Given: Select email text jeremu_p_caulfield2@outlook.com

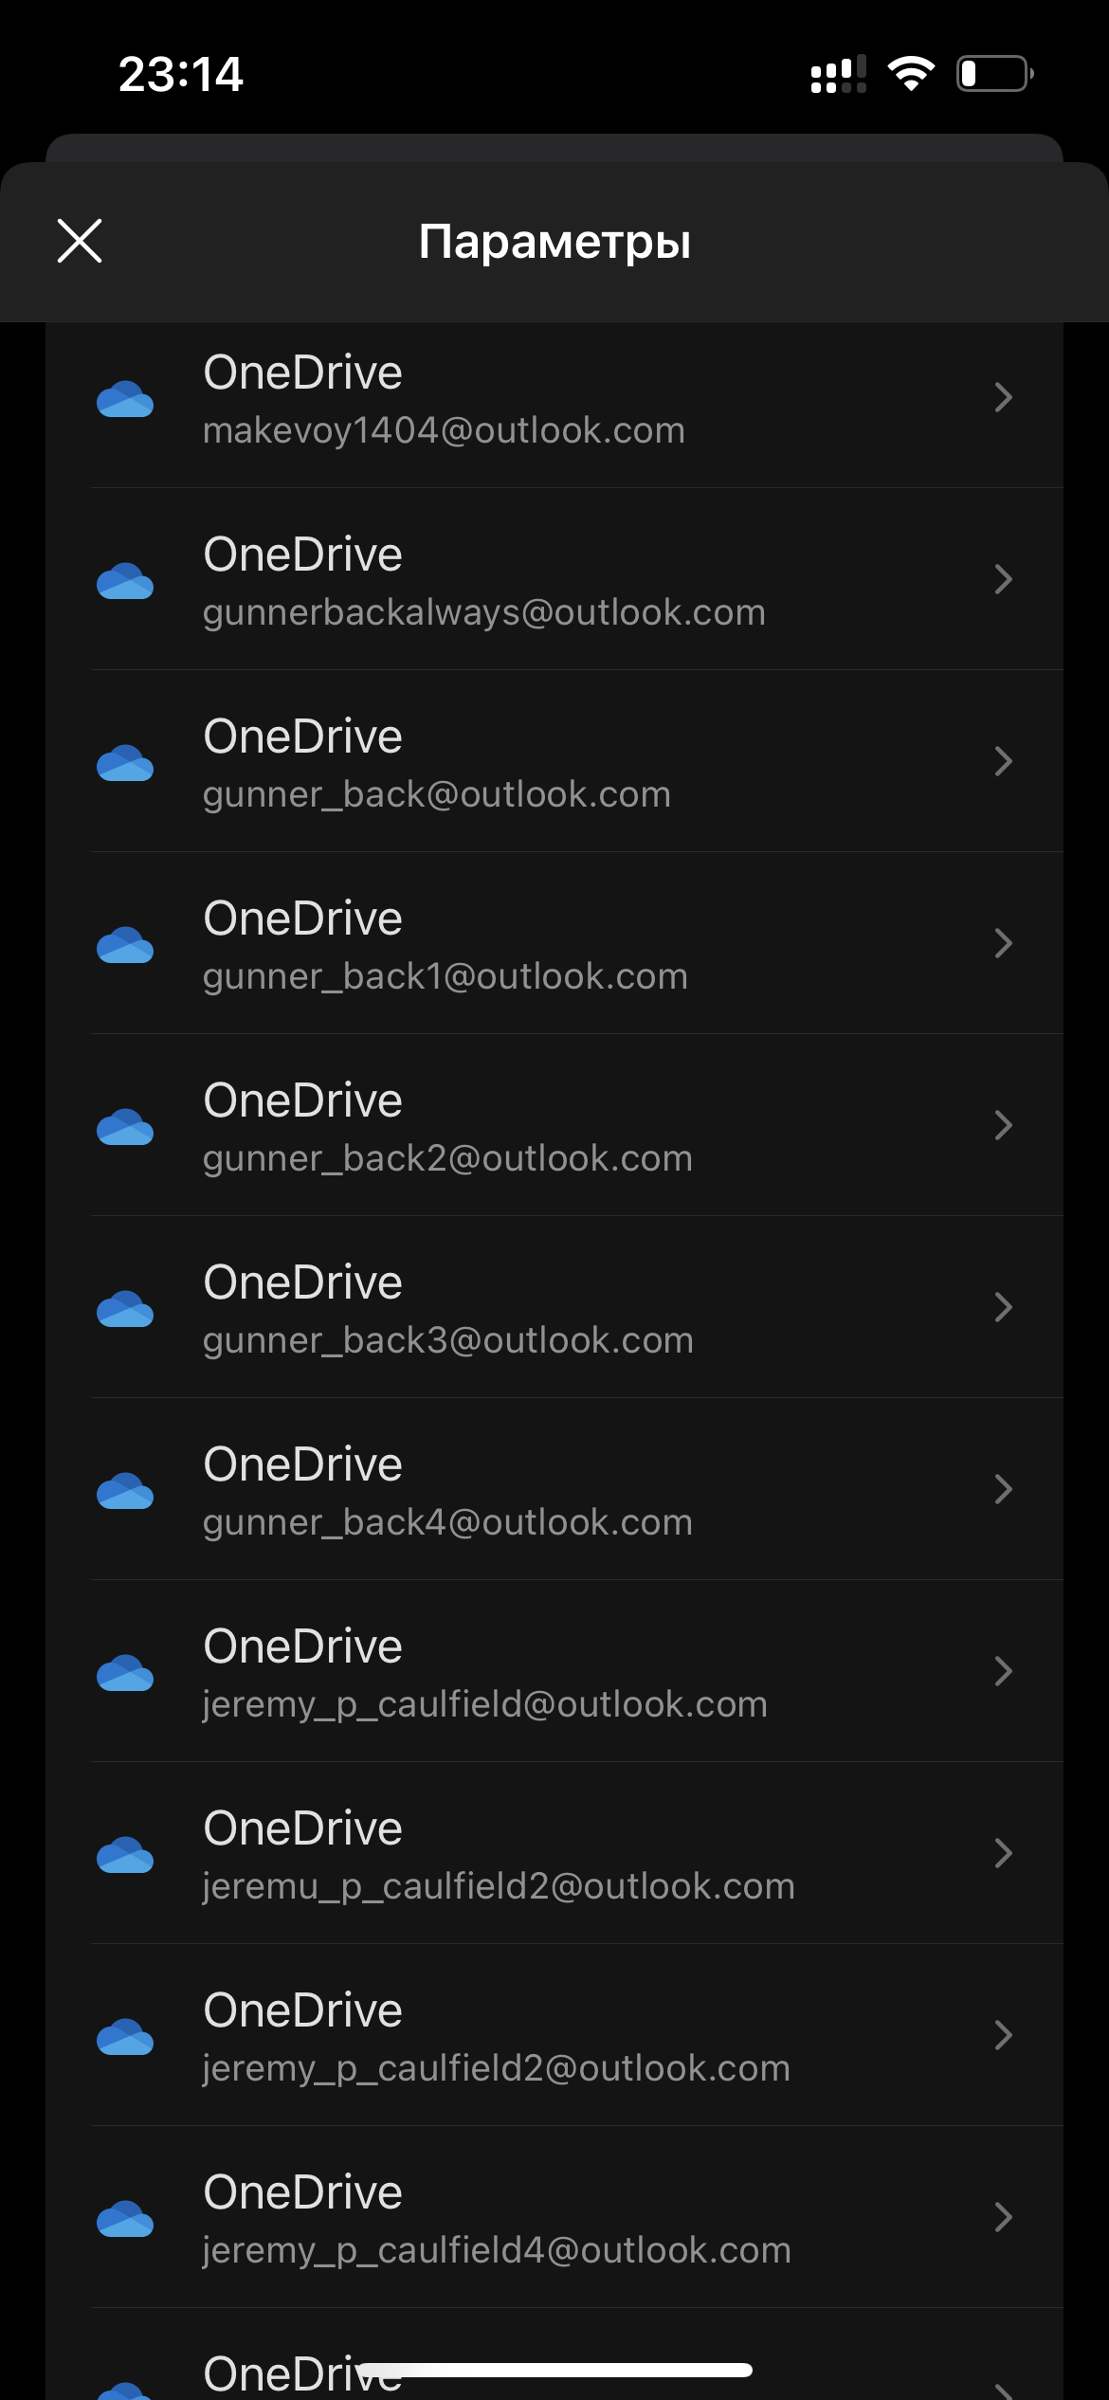Looking at the screenshot, I should click(x=499, y=1887).
